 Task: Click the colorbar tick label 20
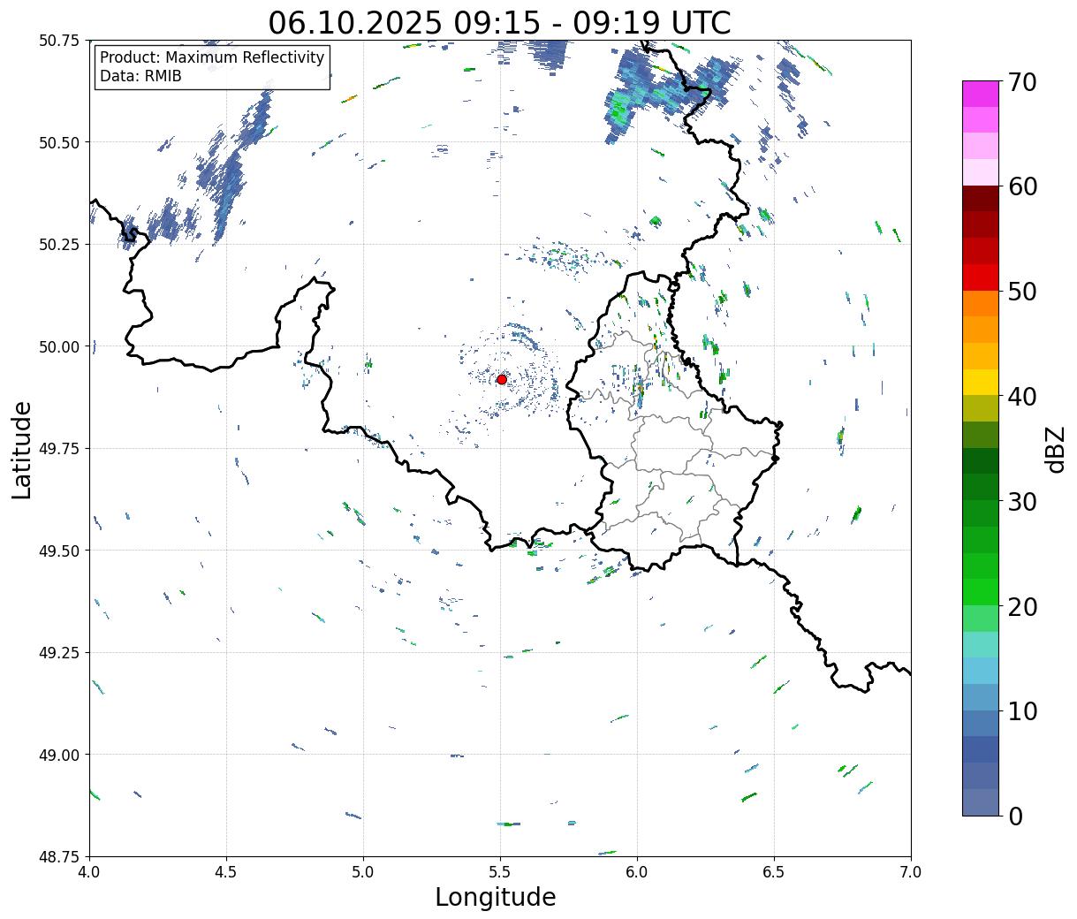(1021, 607)
